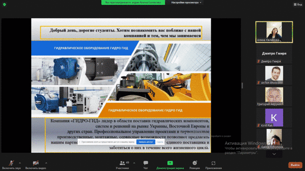Expand video options arrow next to Включить видео
The image size is (305, 171).
point(46,163)
